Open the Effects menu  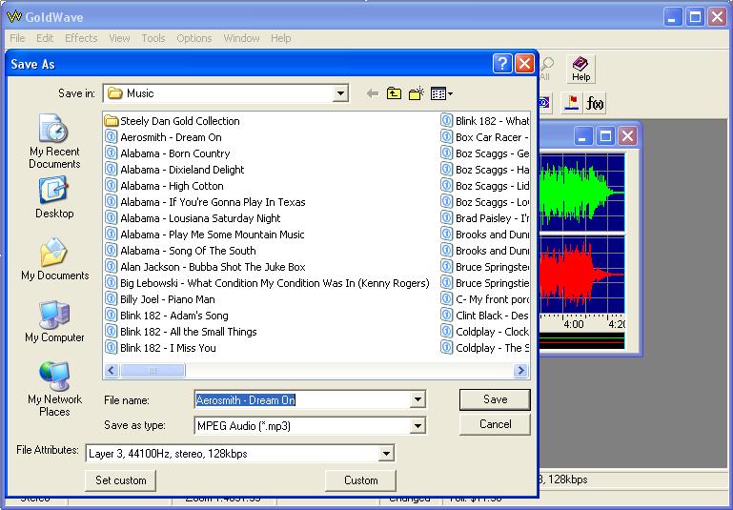(x=81, y=38)
